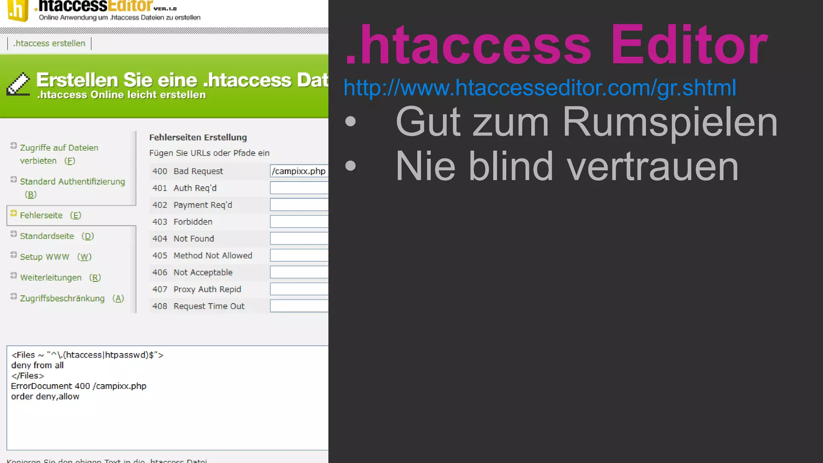Click the 'Nie blind vertrauen' bullet text
This screenshot has width=823, height=463.
click(567, 166)
